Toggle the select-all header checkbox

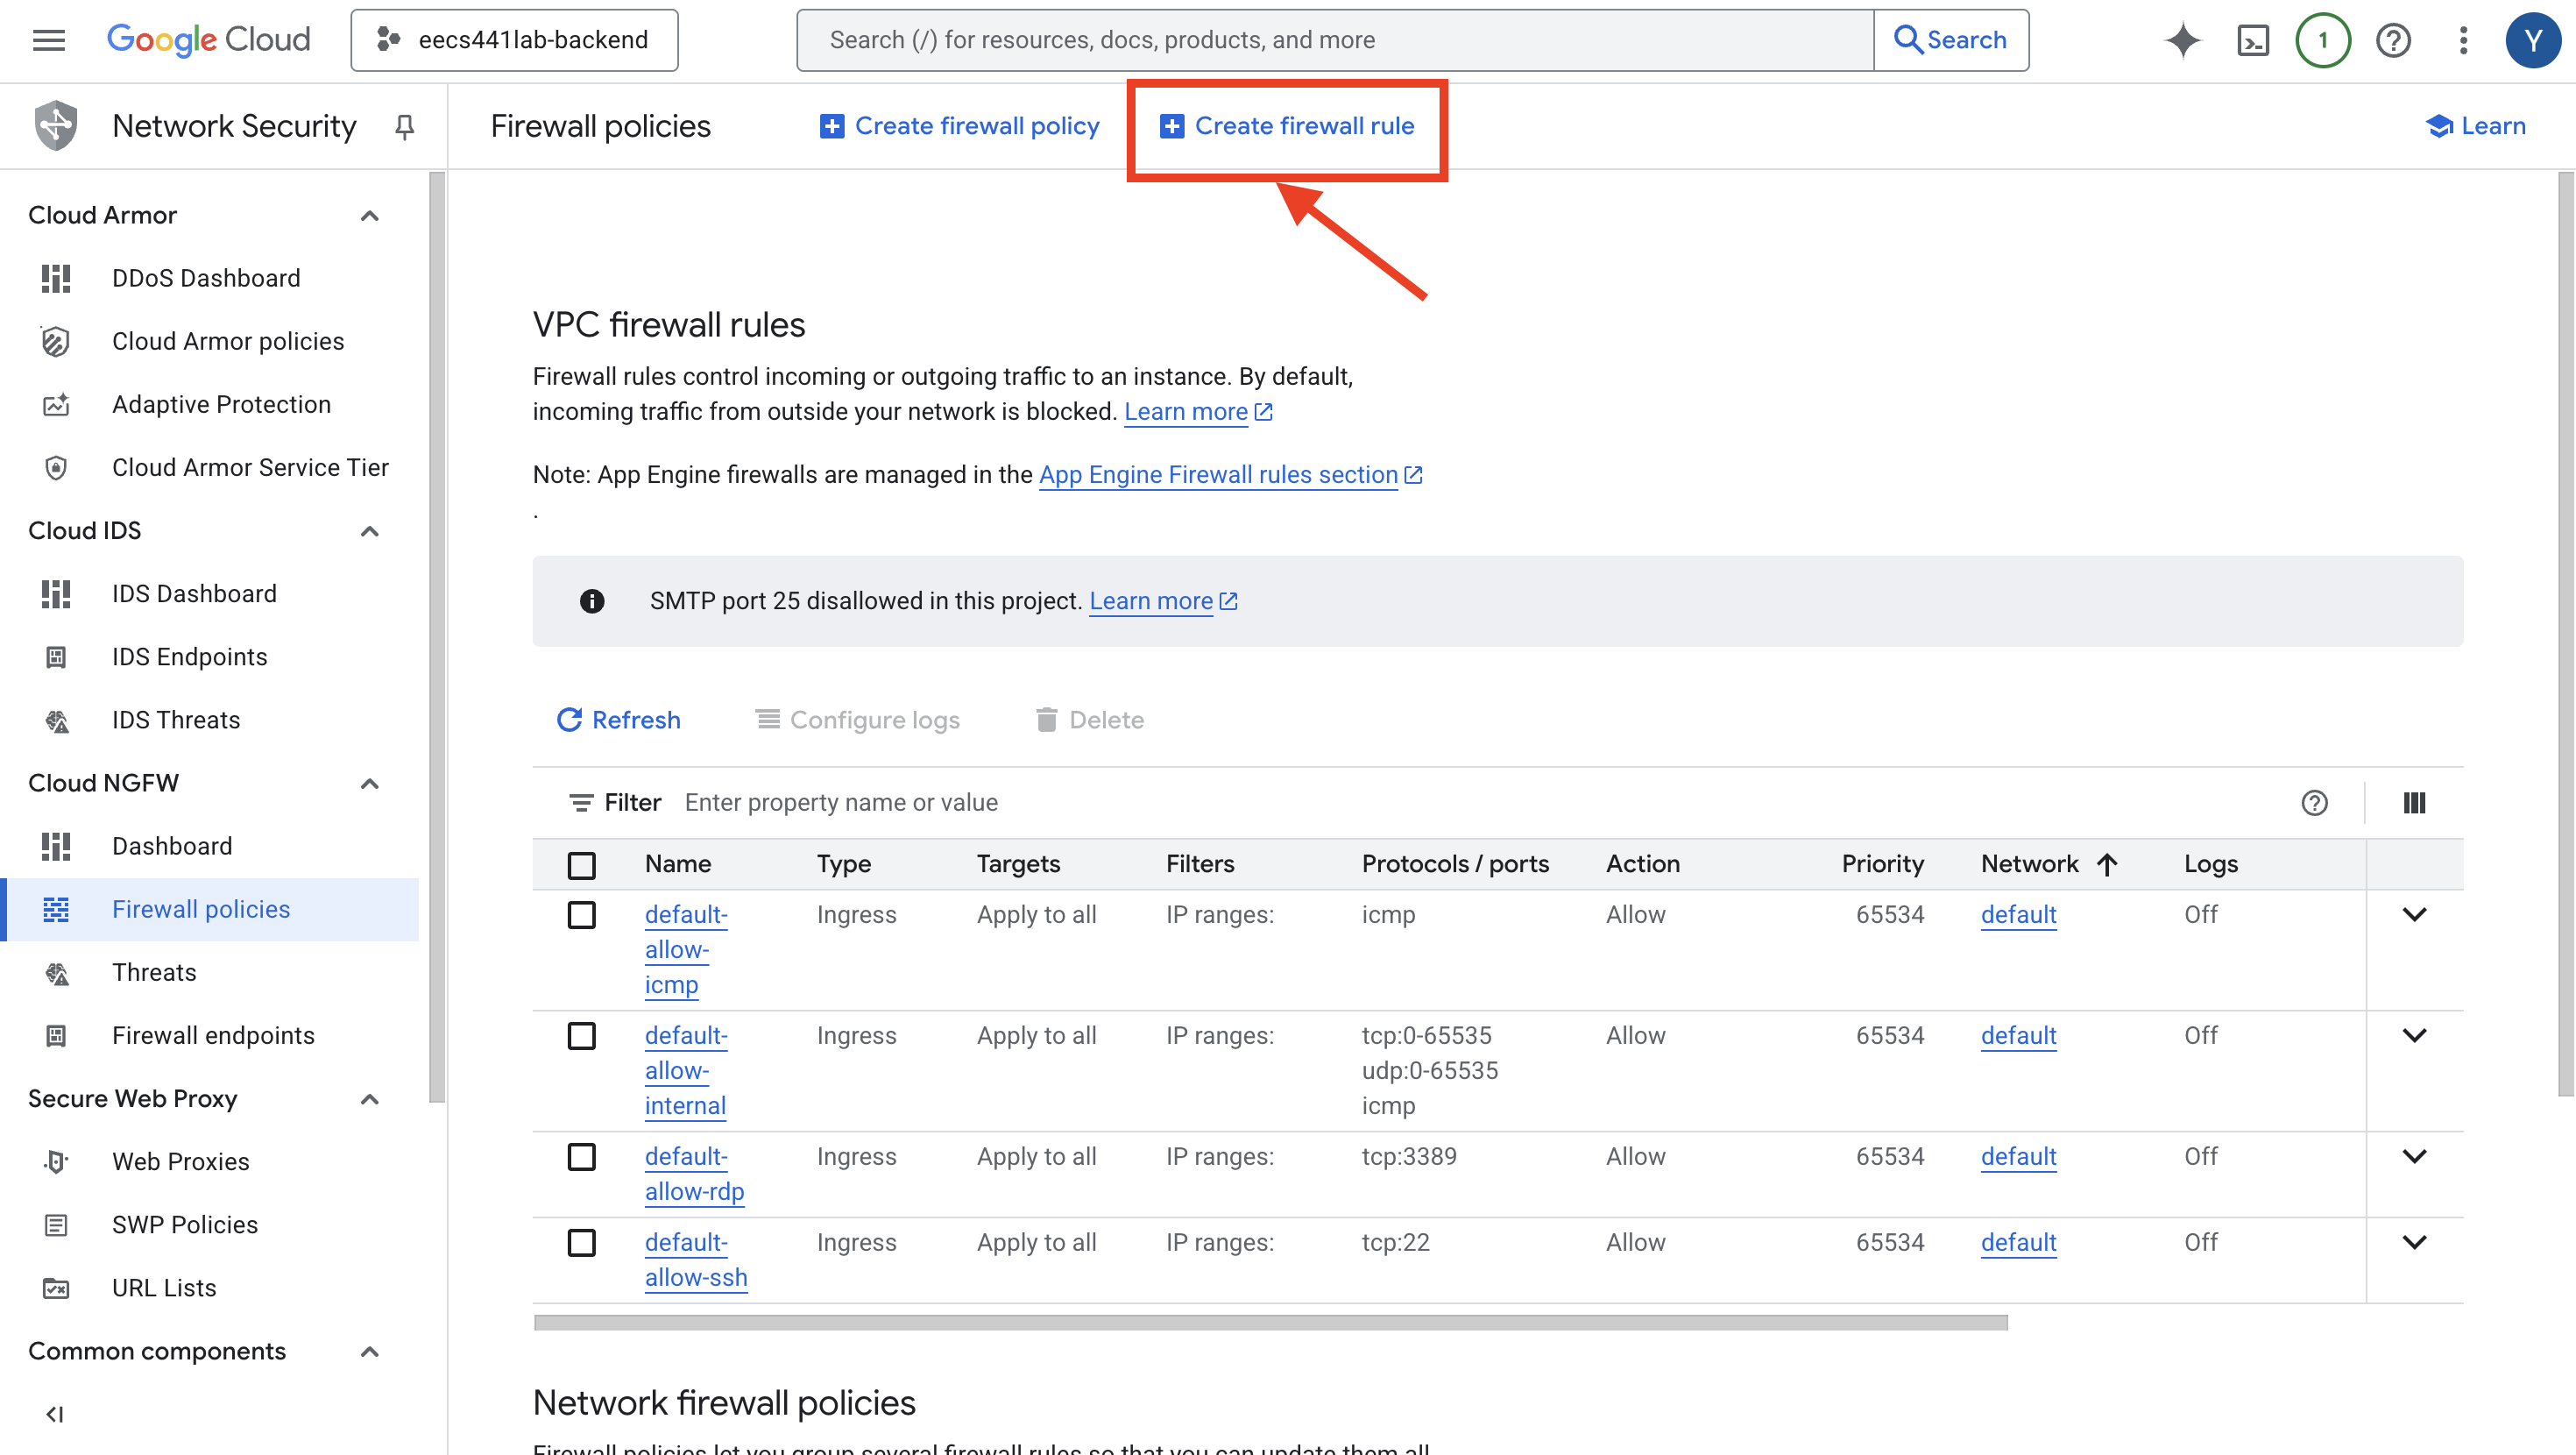[x=581, y=864]
